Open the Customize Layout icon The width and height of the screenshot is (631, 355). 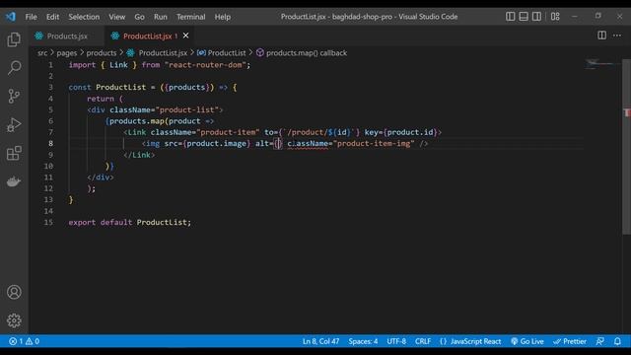555,17
